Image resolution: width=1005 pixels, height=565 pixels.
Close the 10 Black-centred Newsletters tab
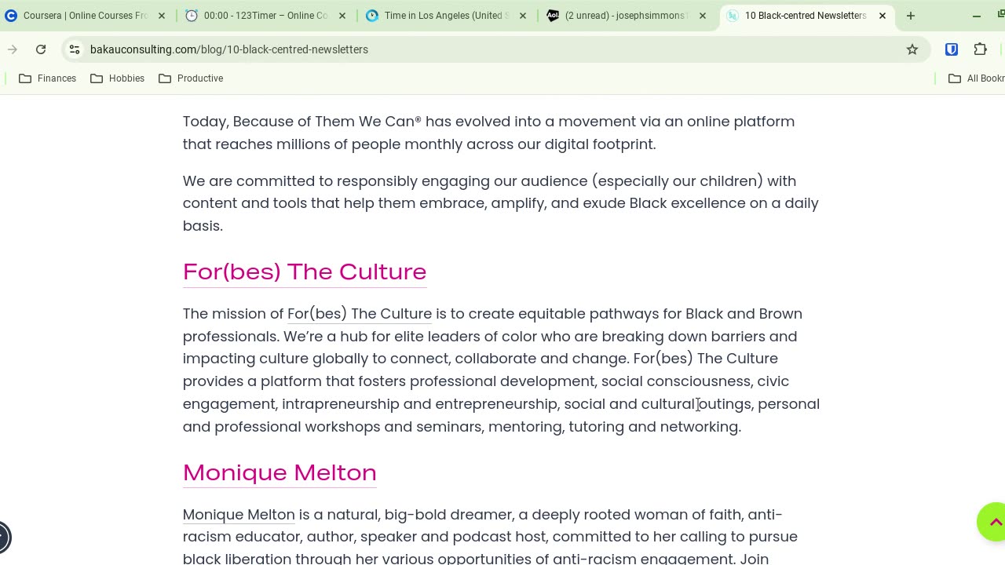(x=882, y=16)
